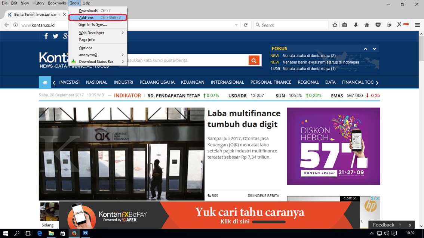Click the DISKON HEBOH ePaper ad
The height and width of the screenshot is (238, 424).
[x=334, y=146]
